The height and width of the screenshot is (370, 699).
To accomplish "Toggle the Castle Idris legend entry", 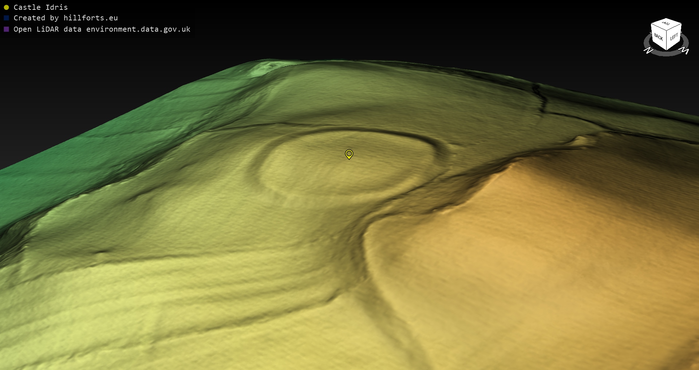I will tap(40, 7).
